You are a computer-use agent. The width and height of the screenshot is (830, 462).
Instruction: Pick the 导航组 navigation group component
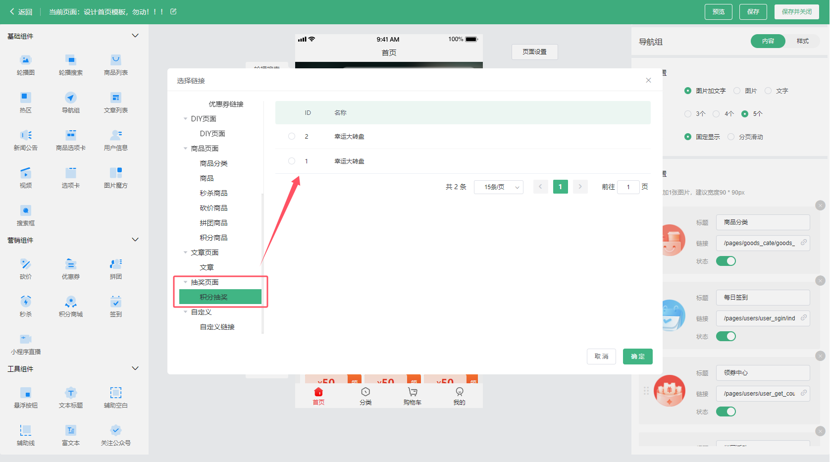click(71, 103)
